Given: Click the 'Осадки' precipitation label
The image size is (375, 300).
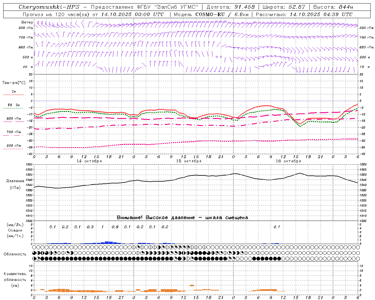Looking at the screenshot, I should pyautogui.click(x=15, y=230).
